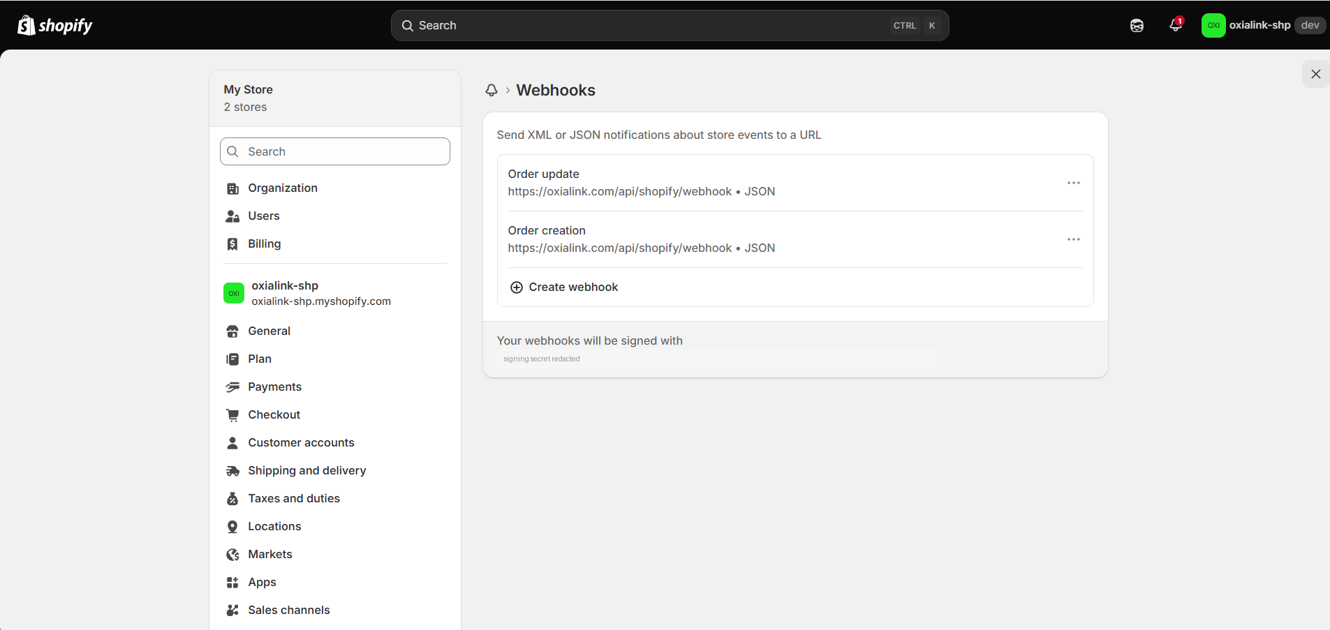Click the Markets globe icon

click(232, 555)
